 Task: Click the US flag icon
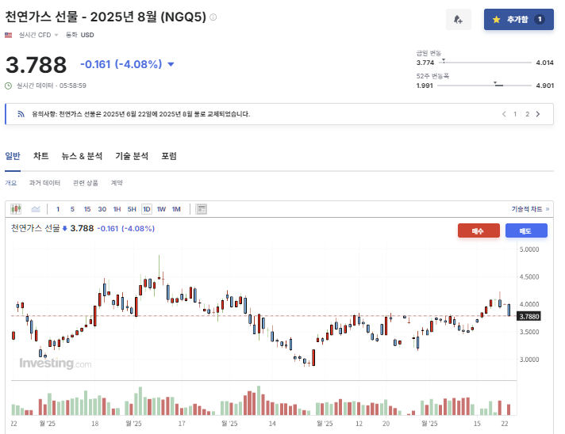click(x=8, y=35)
